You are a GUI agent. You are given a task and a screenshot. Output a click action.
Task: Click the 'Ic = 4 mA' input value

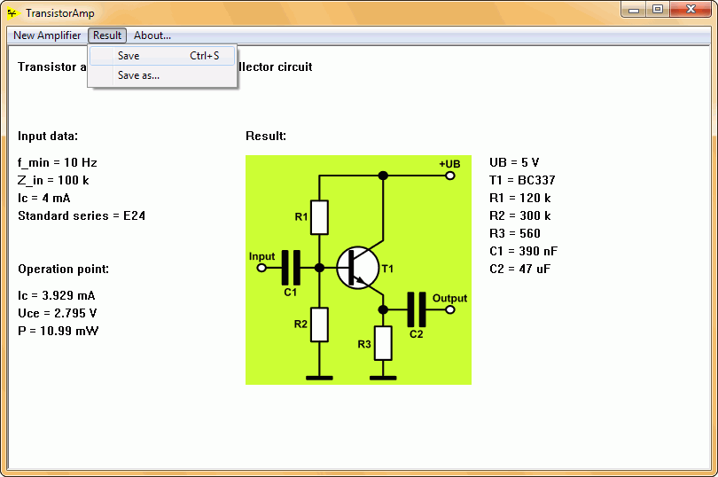click(x=44, y=199)
